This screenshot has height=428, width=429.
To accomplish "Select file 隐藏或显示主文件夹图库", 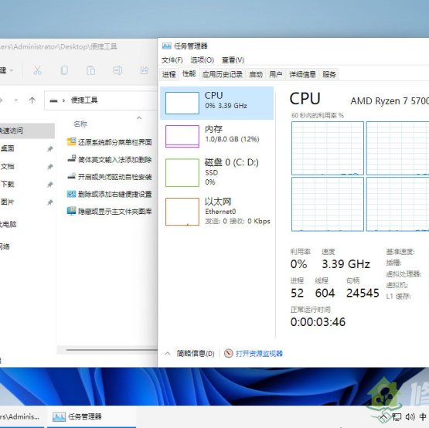I will [x=110, y=211].
